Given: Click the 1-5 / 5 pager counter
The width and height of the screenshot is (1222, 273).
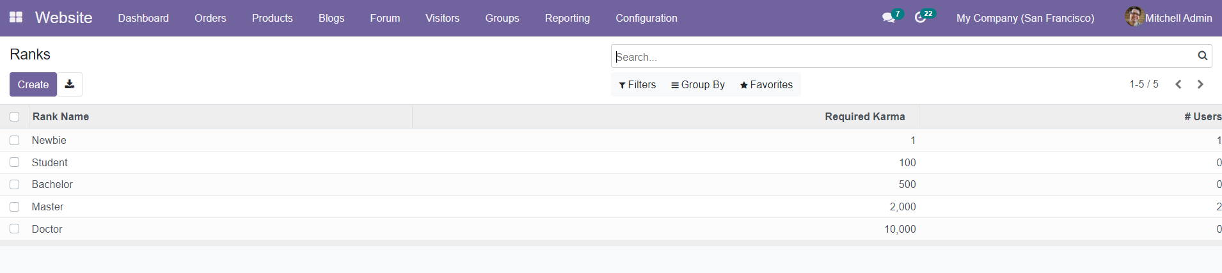Looking at the screenshot, I should tap(1144, 84).
